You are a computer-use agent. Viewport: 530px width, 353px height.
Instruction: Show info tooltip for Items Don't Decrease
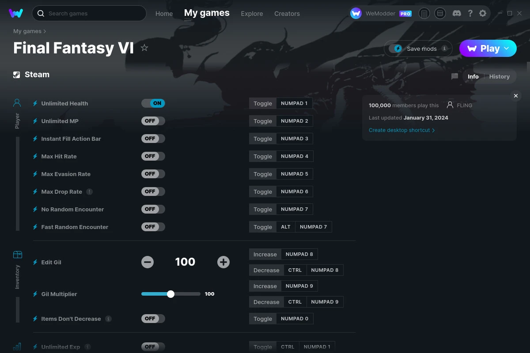108,319
